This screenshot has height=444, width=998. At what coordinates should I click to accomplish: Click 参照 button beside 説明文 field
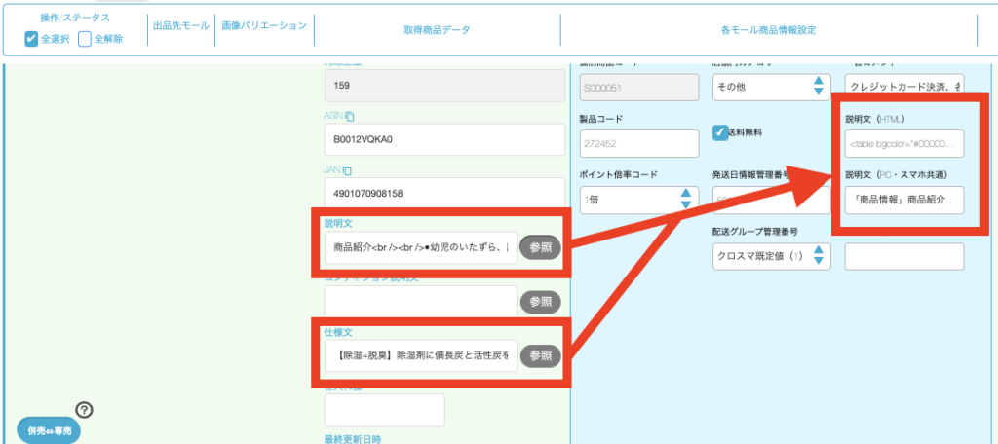click(x=540, y=248)
